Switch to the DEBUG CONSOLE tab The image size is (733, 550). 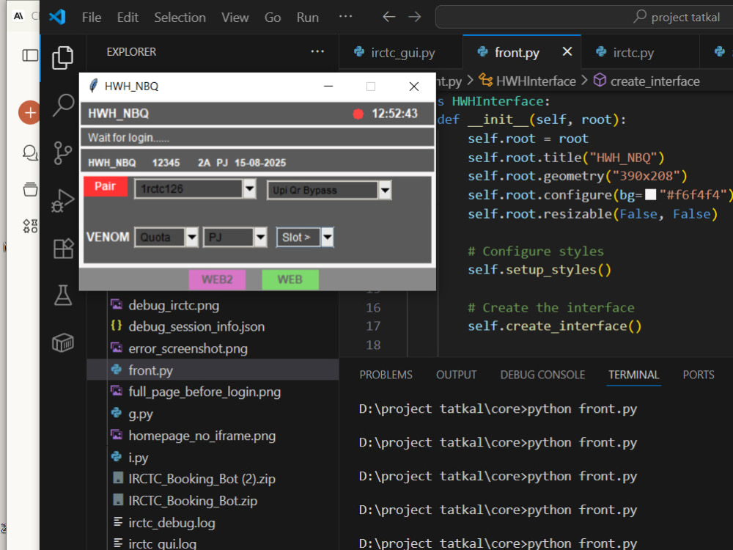(542, 375)
